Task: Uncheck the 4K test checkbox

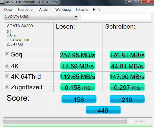Action: [7, 66]
